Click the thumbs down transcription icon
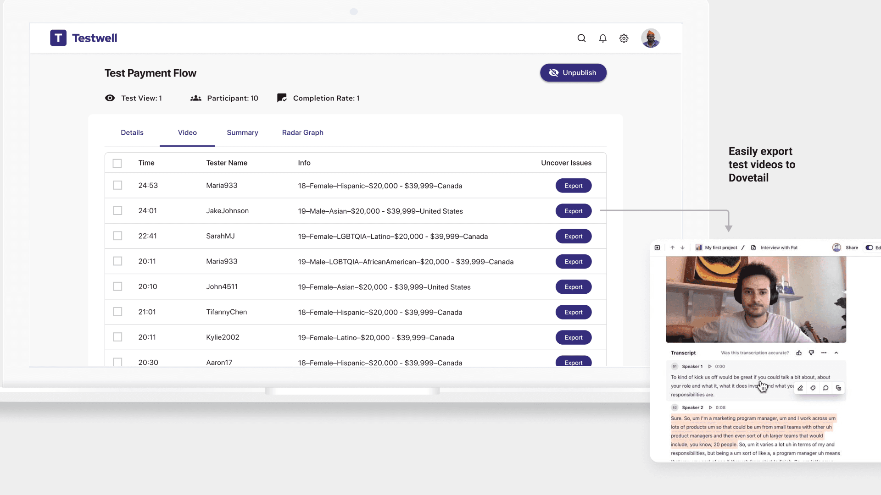 pos(811,353)
